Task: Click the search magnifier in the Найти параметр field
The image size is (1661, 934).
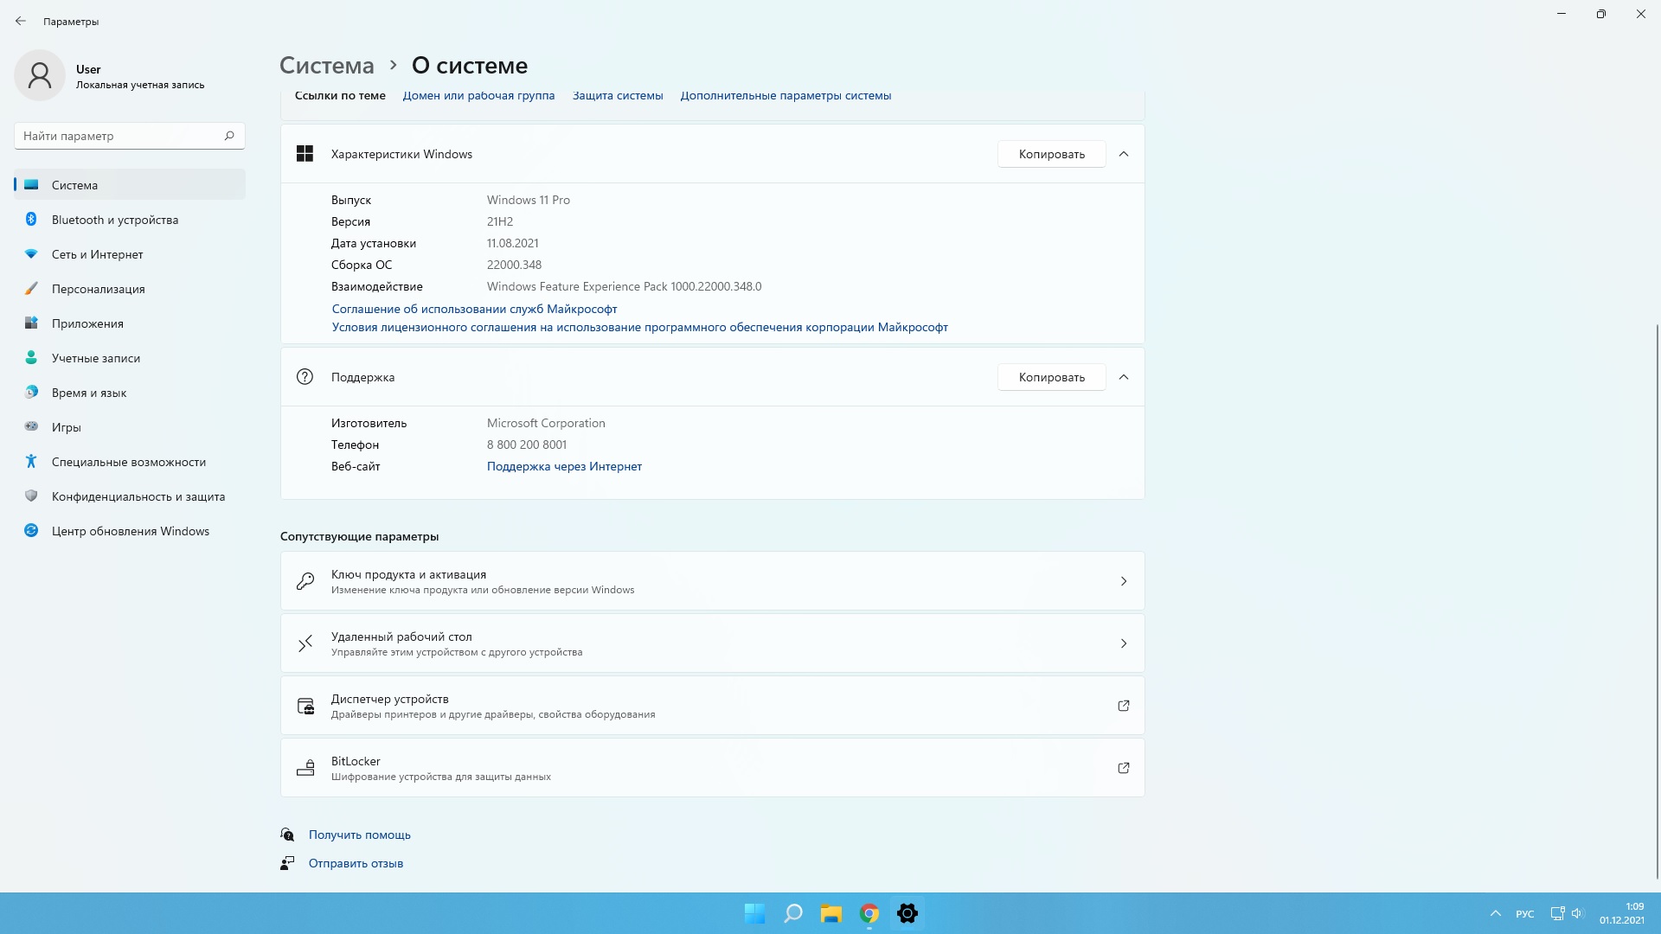Action: point(229,136)
